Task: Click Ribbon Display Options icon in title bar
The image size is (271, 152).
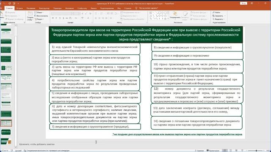Action: 252,3
